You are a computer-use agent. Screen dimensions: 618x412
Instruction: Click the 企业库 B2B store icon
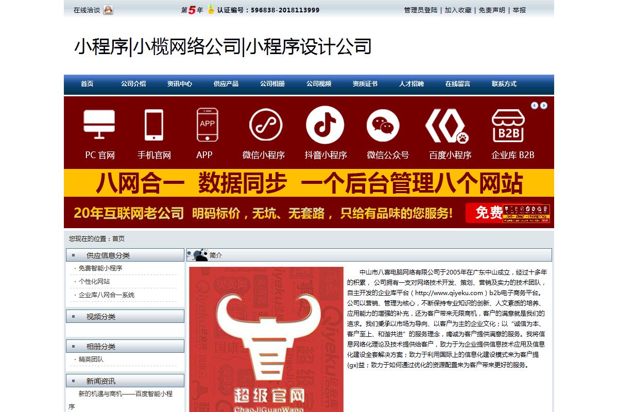[x=508, y=125]
